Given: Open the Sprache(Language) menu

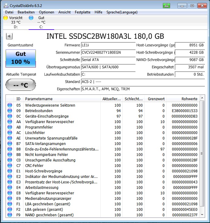Looking at the screenshot, I should (122, 12).
